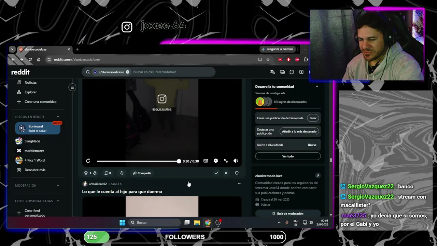This screenshot has height=246, width=437.
Task: Downvote the video post
Action: pyautogui.click(x=95, y=173)
